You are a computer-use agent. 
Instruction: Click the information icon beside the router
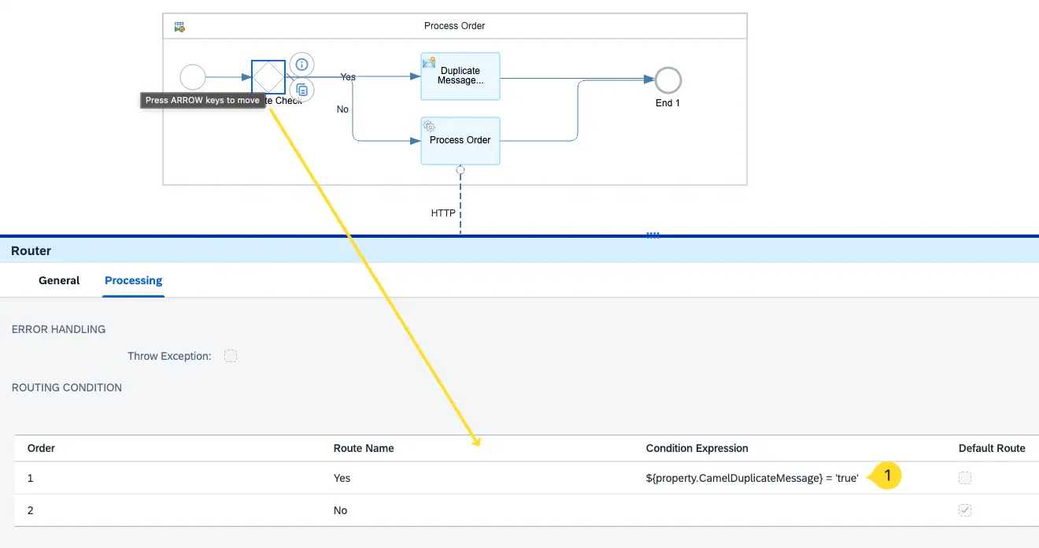tap(301, 65)
